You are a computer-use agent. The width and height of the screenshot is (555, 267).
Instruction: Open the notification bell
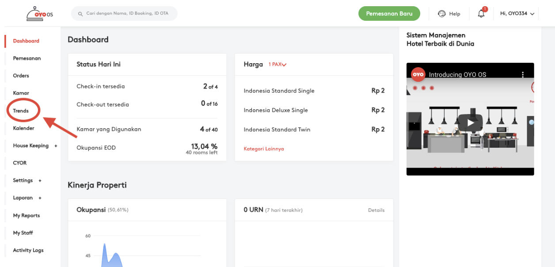(x=481, y=14)
